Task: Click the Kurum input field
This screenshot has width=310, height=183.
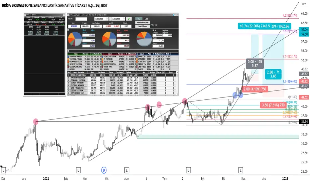Action: tap(81, 19)
